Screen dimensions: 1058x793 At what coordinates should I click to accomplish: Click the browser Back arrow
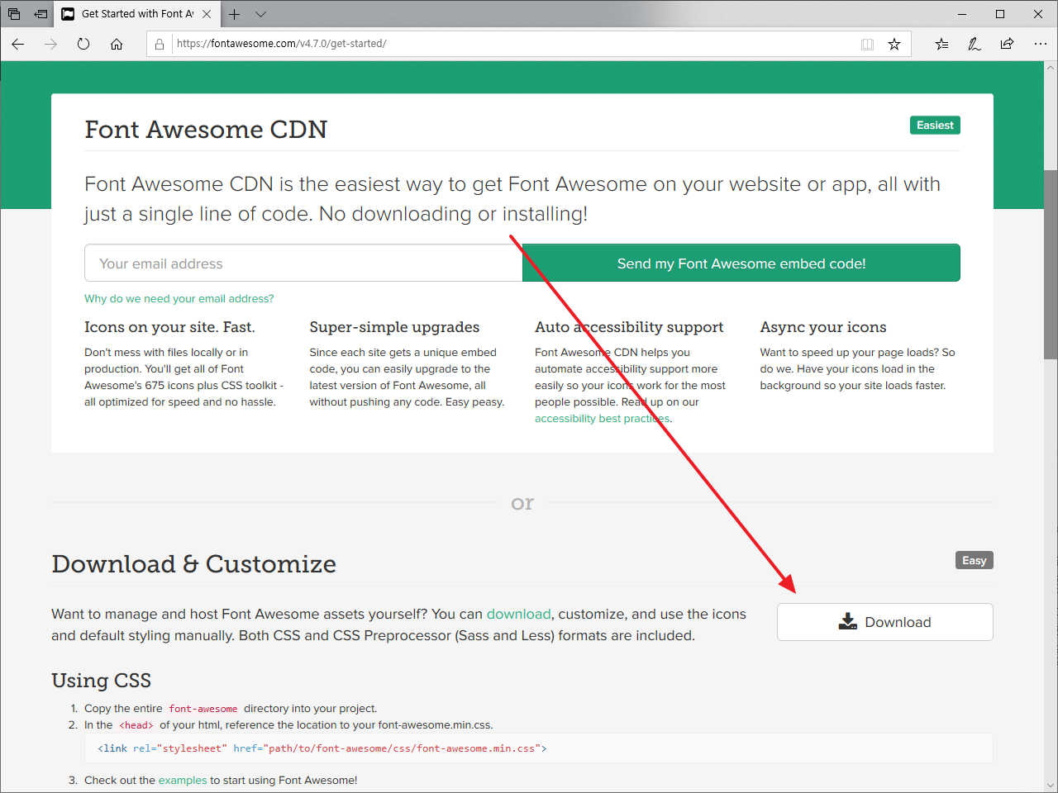coord(18,44)
